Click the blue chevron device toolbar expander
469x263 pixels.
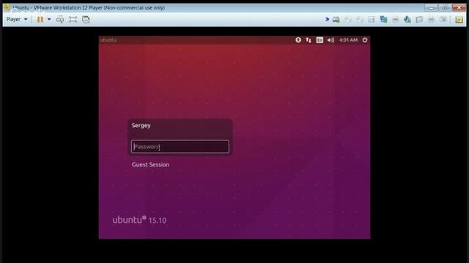pyautogui.click(x=328, y=20)
